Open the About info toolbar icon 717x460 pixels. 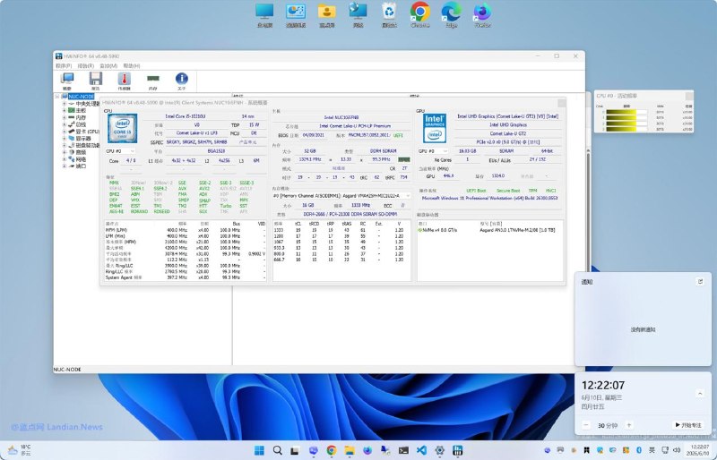tap(182, 81)
